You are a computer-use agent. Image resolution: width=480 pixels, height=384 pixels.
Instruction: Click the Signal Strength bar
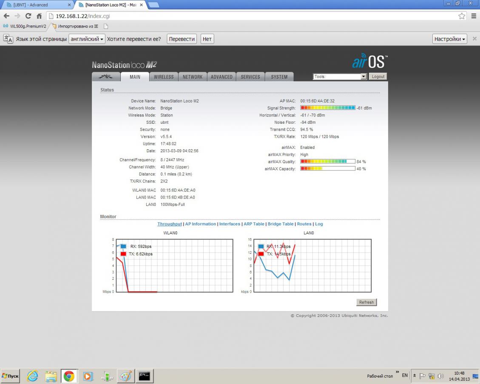[x=327, y=108]
